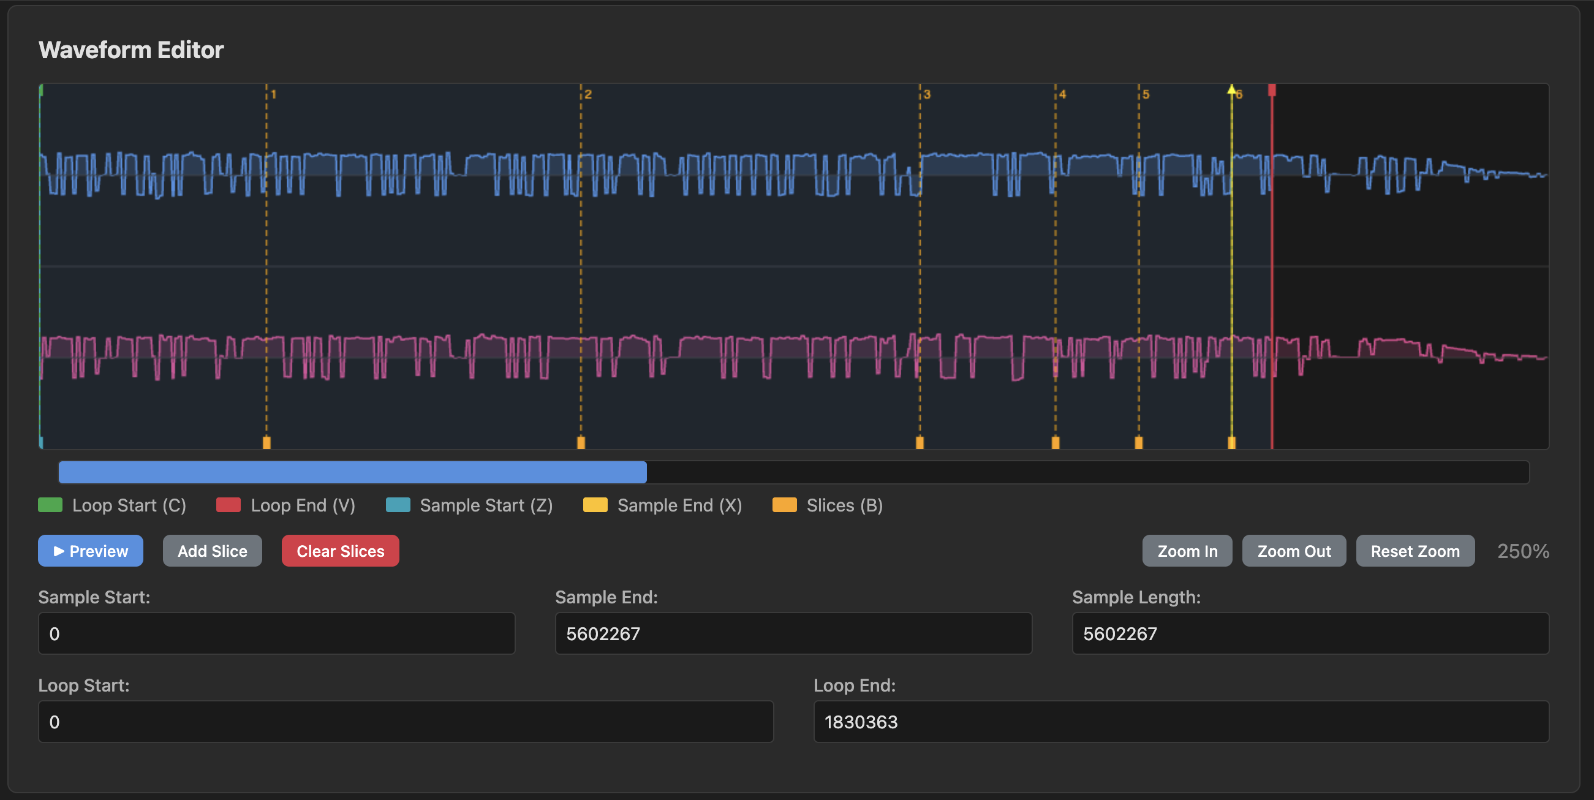Click slice marker 2 bottom handle

click(580, 442)
